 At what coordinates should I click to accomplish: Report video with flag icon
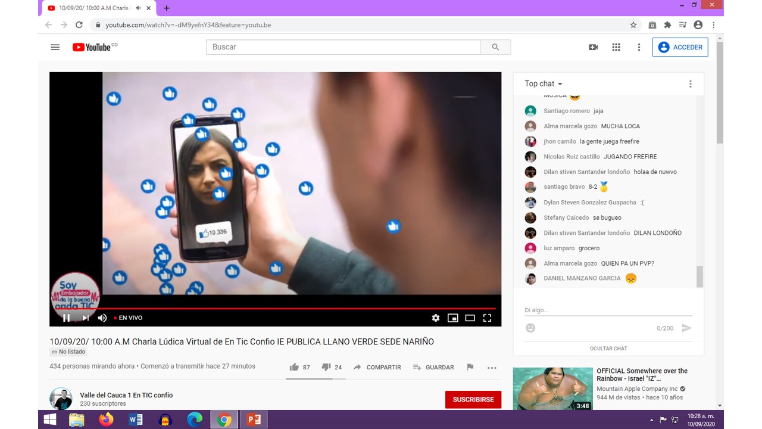point(470,367)
